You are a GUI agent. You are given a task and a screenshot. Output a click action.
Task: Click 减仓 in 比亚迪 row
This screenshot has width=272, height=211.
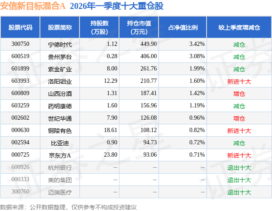click(x=239, y=143)
